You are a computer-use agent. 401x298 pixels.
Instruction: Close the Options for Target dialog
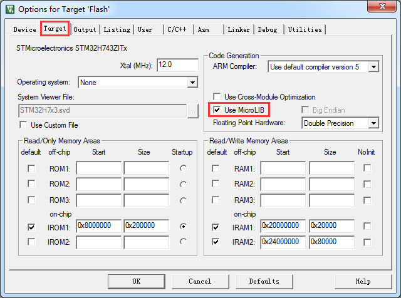point(382,6)
